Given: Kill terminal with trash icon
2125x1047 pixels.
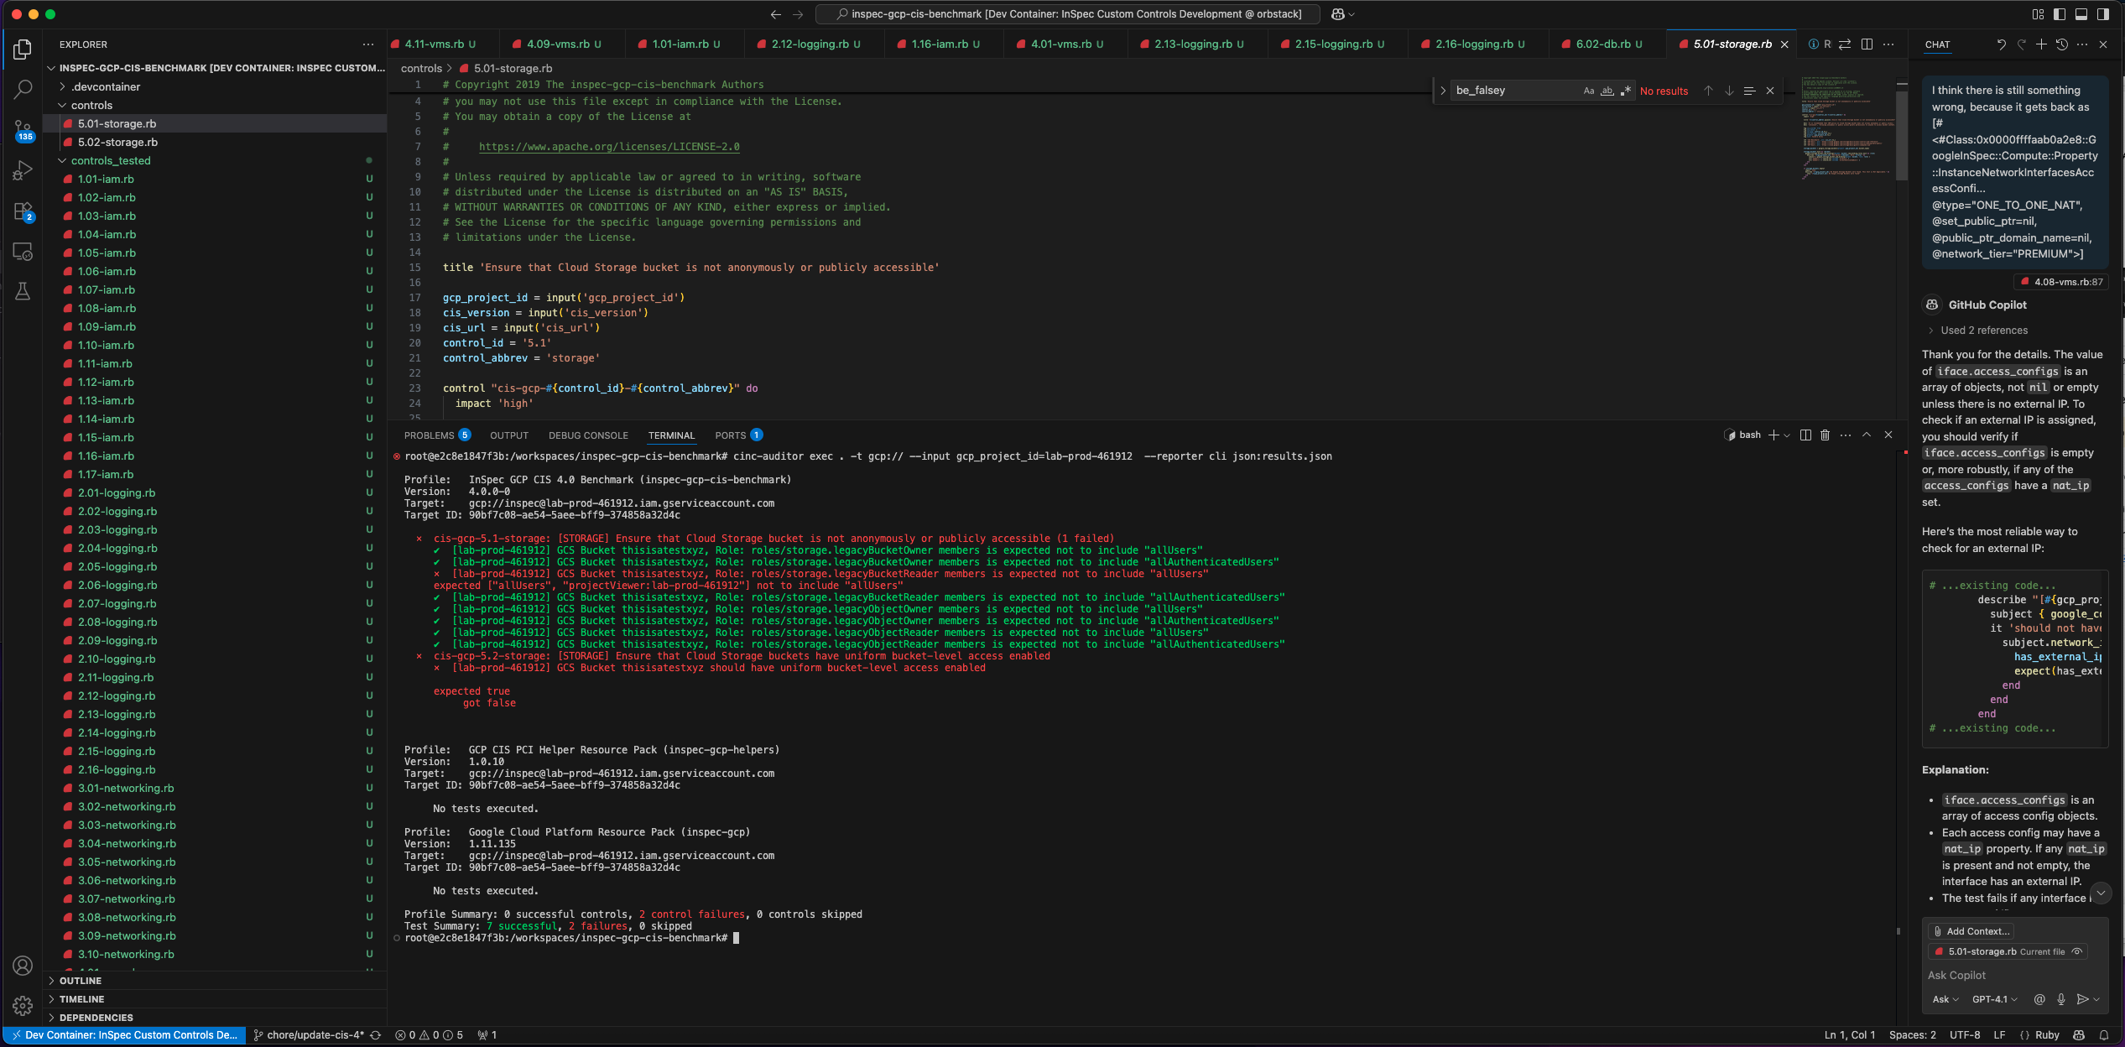Looking at the screenshot, I should (x=1825, y=435).
